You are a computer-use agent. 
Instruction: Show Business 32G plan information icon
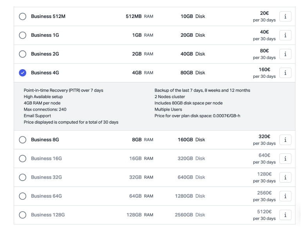pos(285,177)
